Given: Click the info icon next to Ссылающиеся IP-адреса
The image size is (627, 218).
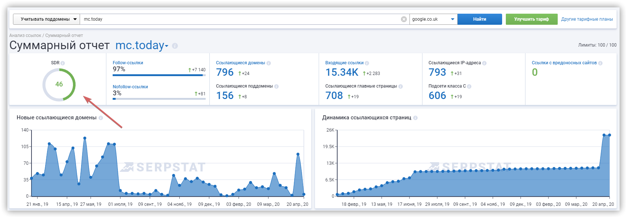Looking at the screenshot, I should [x=484, y=63].
